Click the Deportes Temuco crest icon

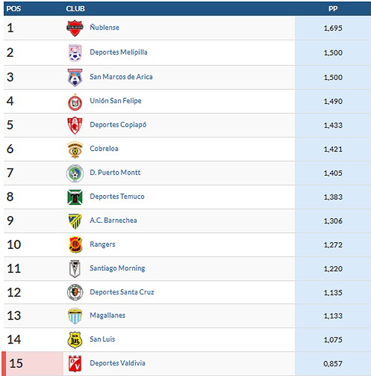click(x=75, y=197)
